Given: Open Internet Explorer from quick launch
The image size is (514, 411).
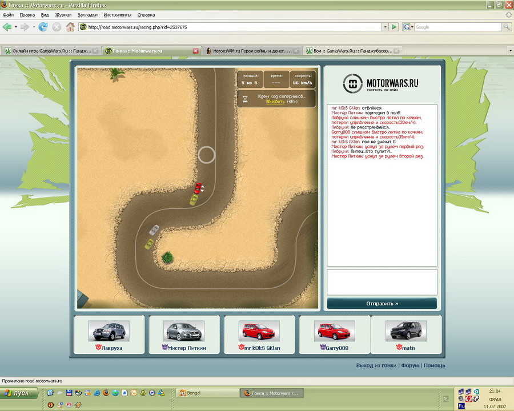Looking at the screenshot, I should coord(97,393).
